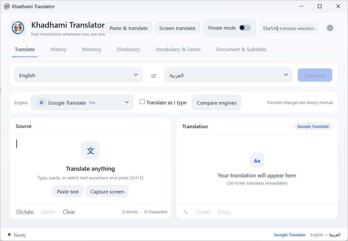
Task: Click 'Ctrl+Enter translates immediately' hint
Action: (257, 183)
